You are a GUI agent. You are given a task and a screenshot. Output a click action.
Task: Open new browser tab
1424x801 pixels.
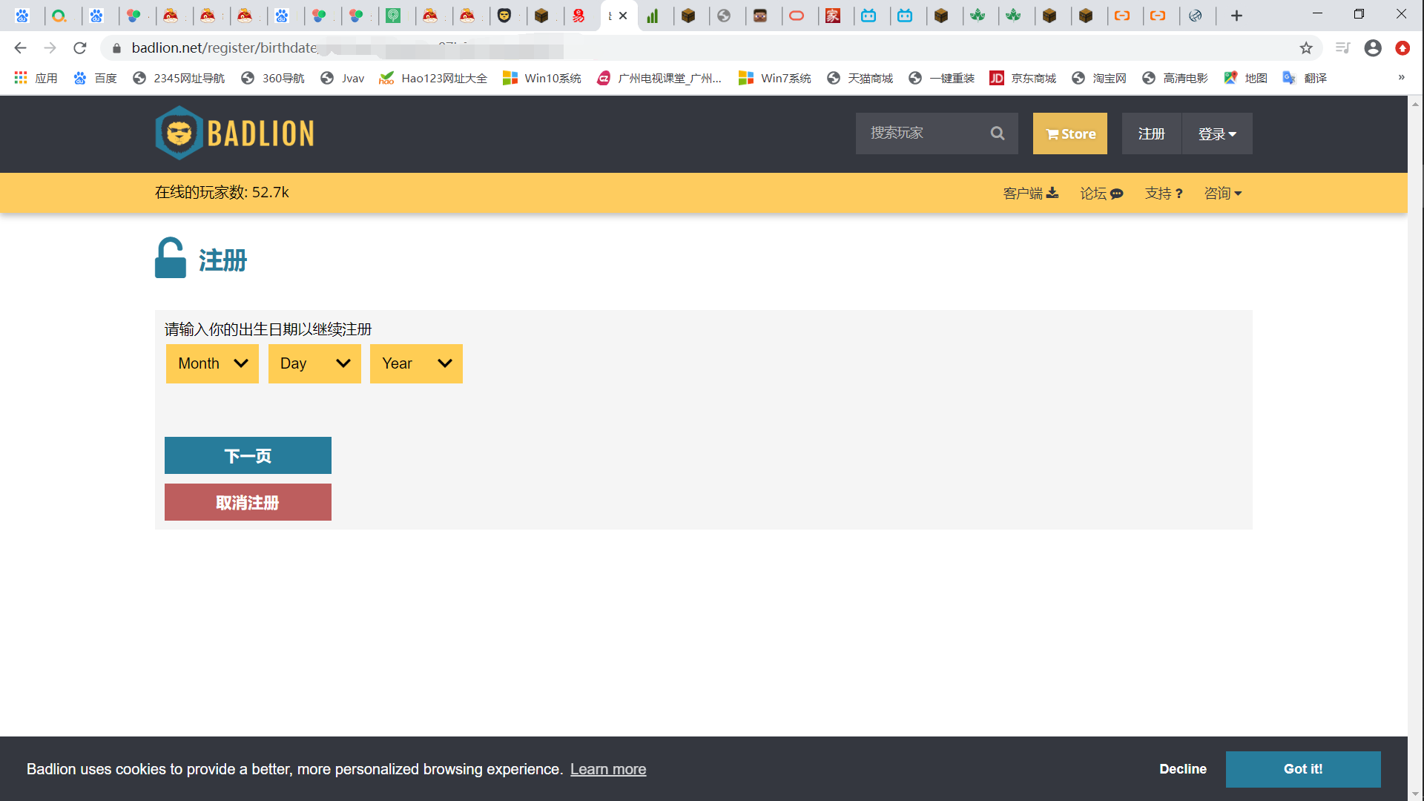[1236, 16]
